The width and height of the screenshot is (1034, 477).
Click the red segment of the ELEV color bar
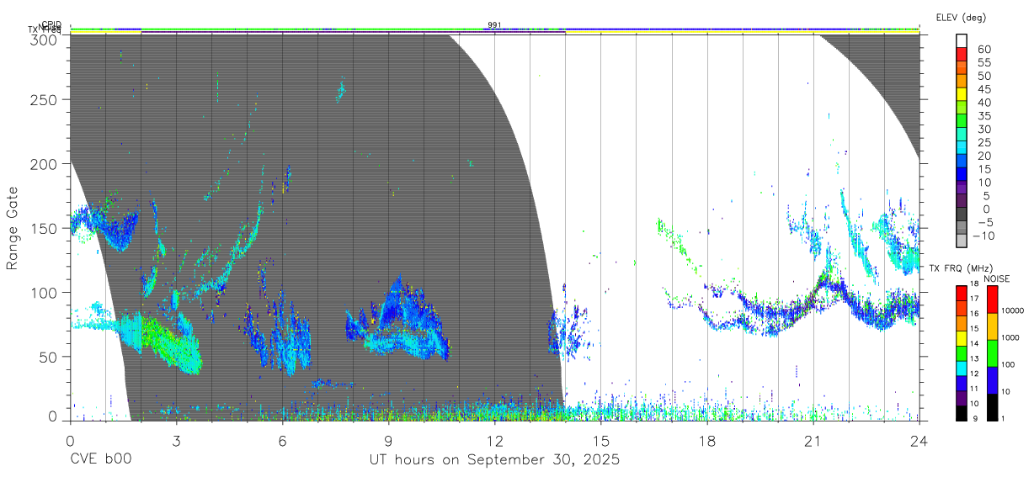pyautogui.click(x=962, y=55)
